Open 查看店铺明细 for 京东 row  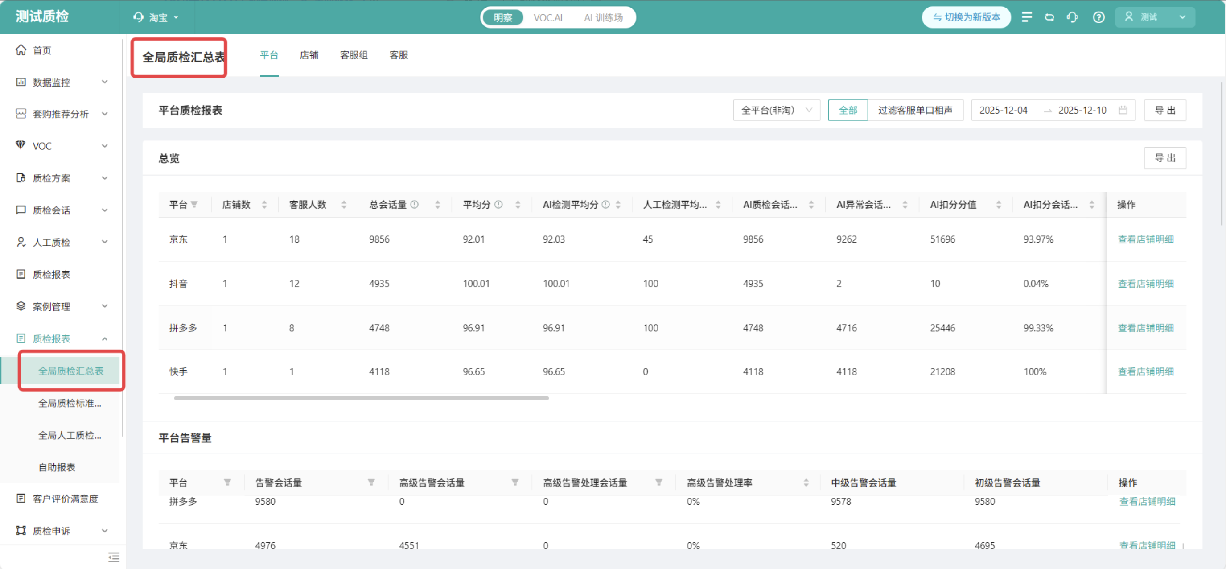tap(1145, 239)
